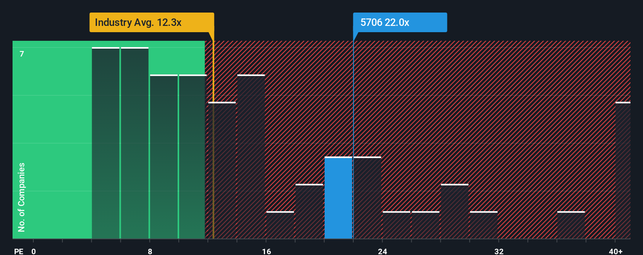Click the 40+ overflow bar

[623, 170]
